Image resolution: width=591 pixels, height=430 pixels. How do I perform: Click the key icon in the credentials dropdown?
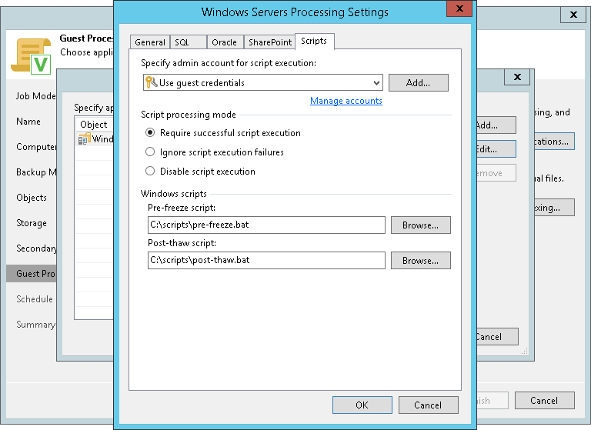click(x=151, y=82)
